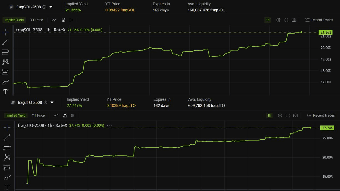Select crosshair cursor tool in fragSOL chart

5,32
